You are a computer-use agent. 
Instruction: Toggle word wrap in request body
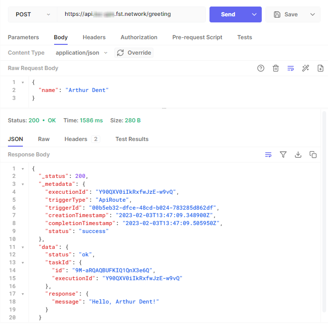[291, 68]
